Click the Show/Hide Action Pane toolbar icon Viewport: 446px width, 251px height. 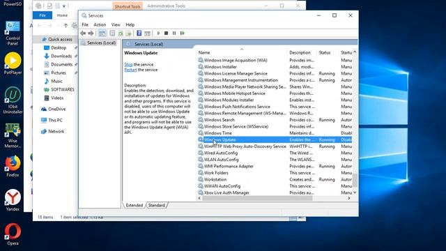147,33
